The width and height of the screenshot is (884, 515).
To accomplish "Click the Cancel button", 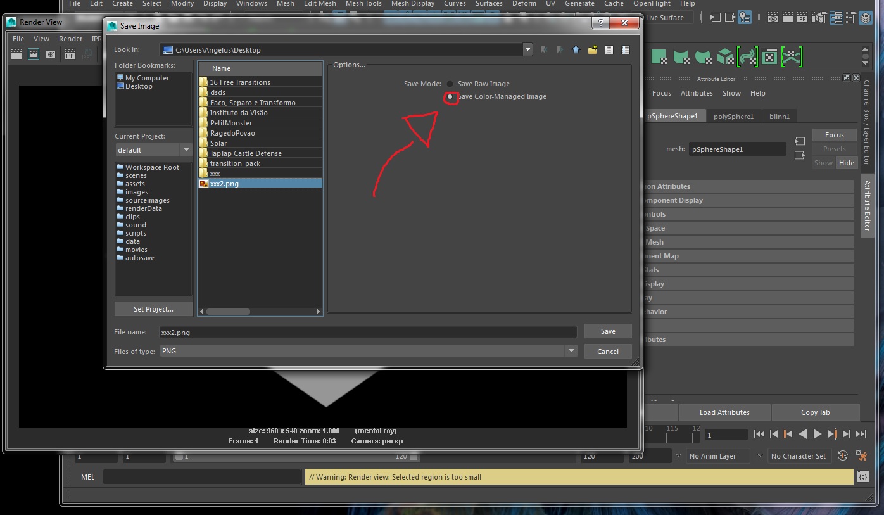I will (x=608, y=352).
